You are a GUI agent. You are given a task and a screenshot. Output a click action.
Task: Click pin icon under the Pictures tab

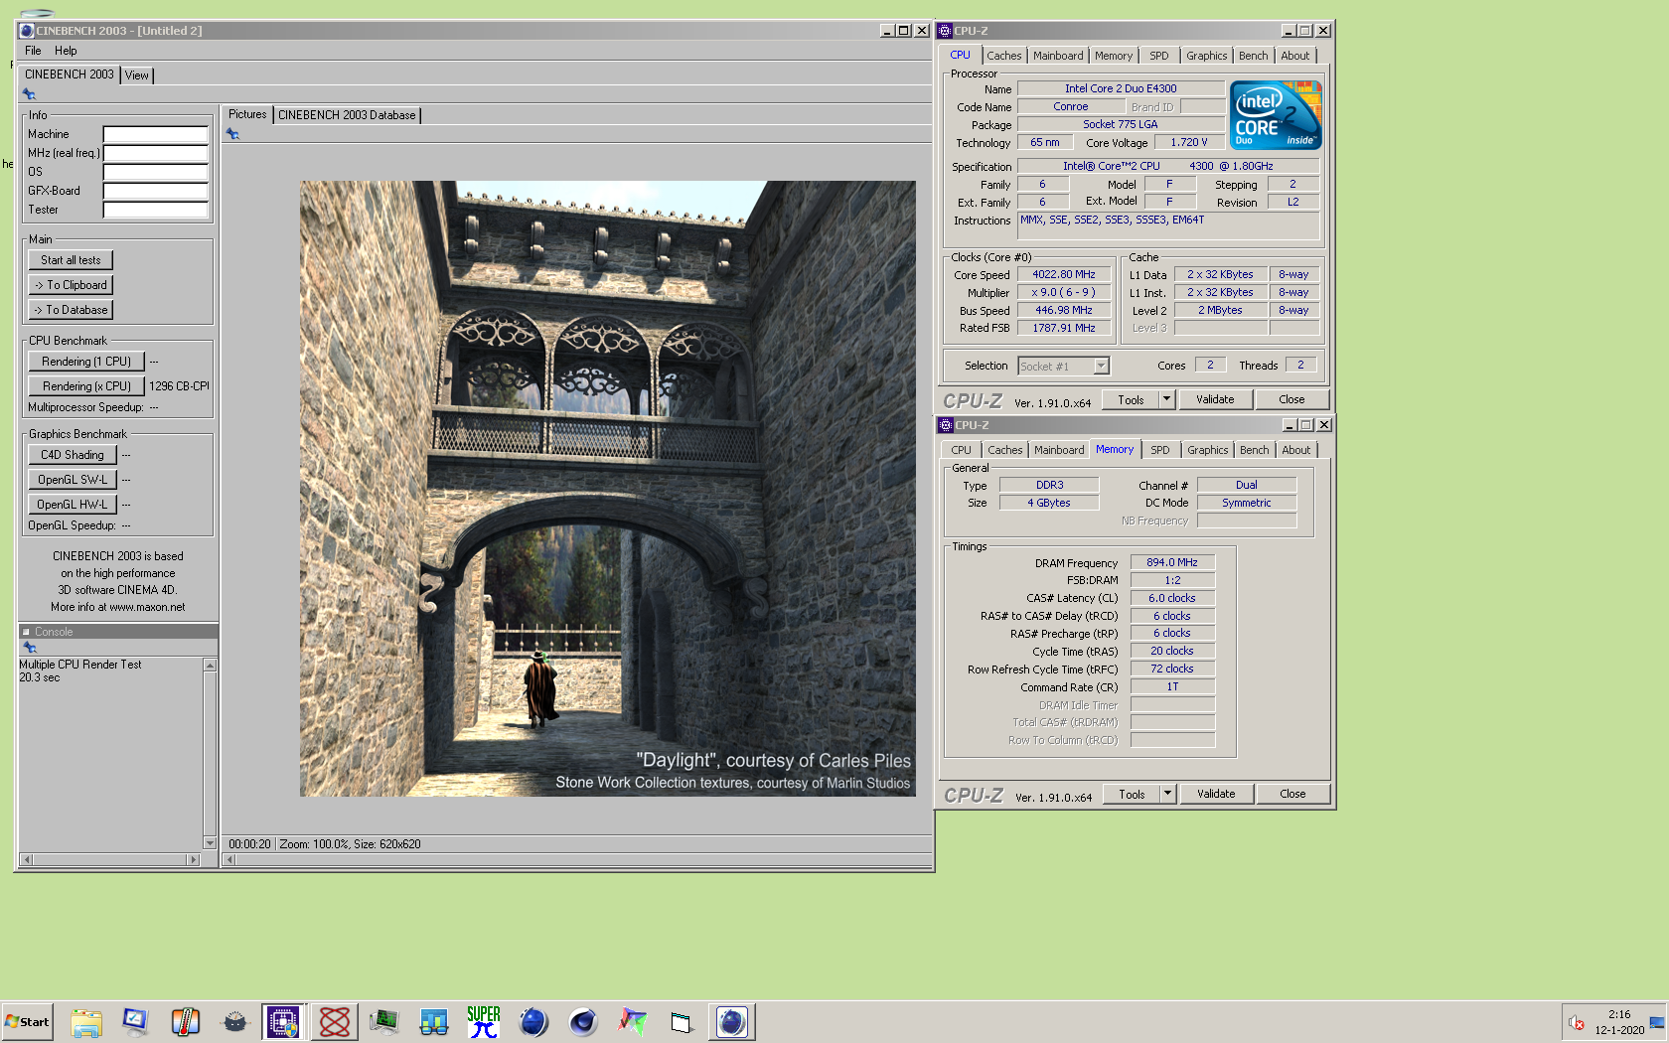pyautogui.click(x=232, y=134)
